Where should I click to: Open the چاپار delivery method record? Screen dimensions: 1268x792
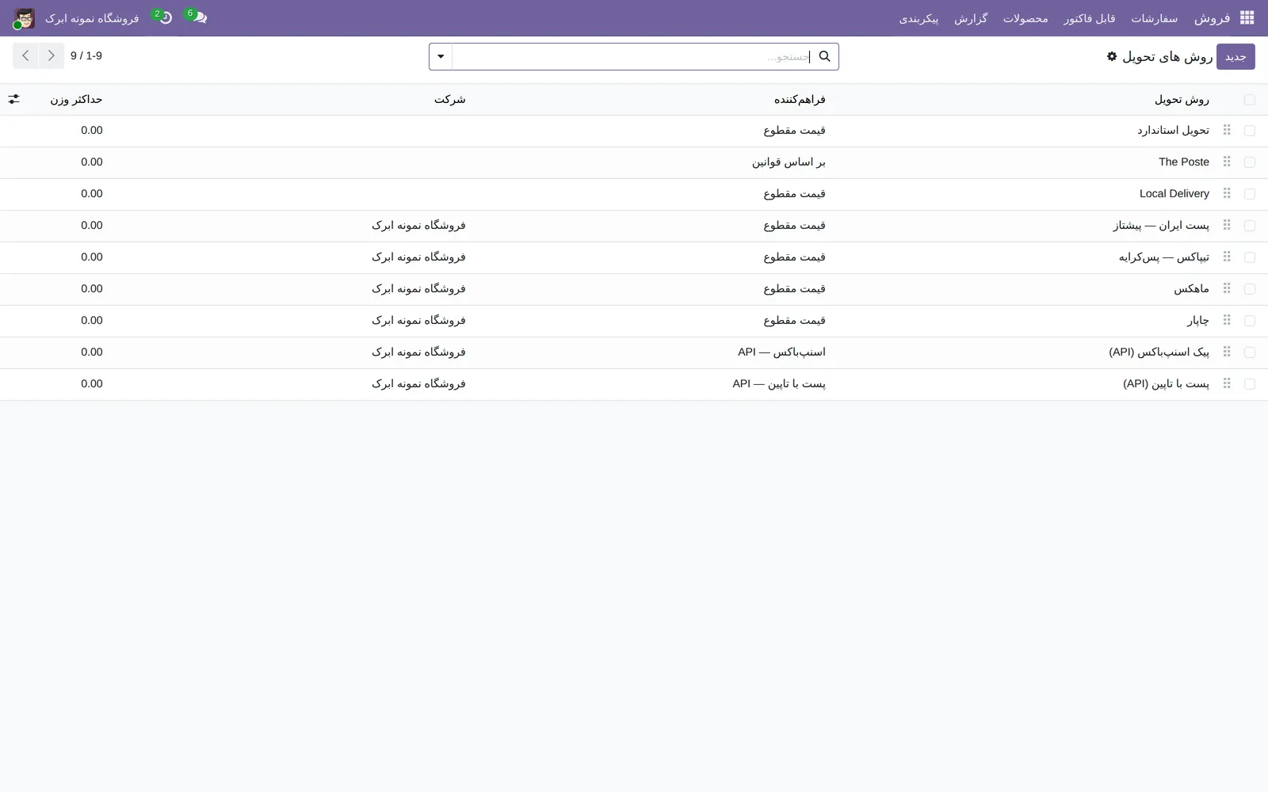click(1197, 321)
